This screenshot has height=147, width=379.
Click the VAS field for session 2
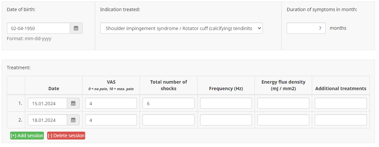click(111, 120)
